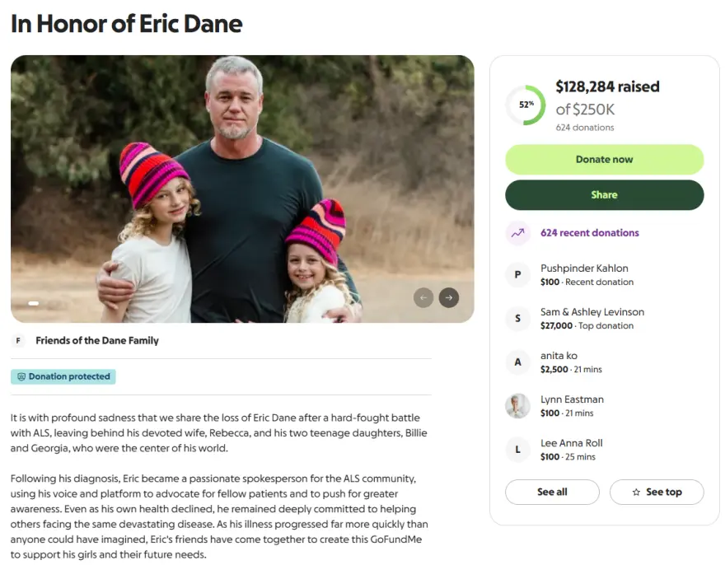Click anita ko's A avatar

(x=517, y=362)
